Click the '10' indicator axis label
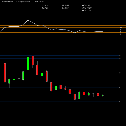 121,28
